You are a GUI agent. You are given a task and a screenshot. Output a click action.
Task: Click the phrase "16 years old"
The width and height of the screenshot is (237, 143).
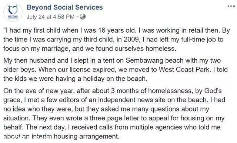coord(117,30)
